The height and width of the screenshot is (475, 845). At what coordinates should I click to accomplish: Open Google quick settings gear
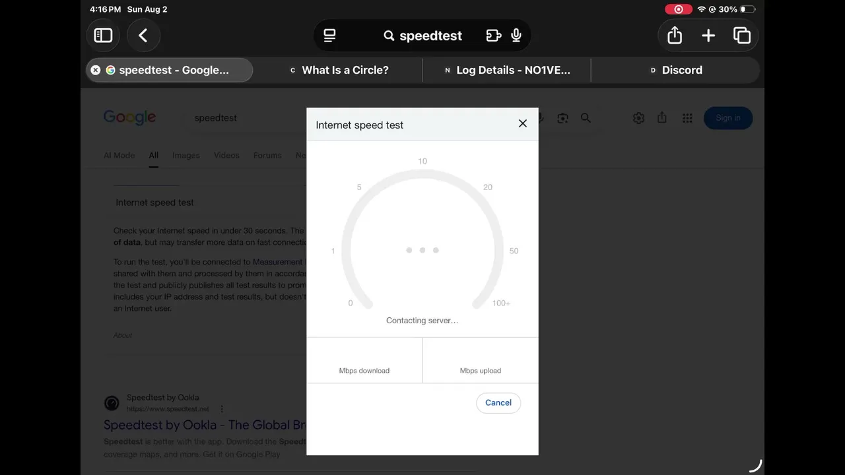tap(638, 118)
